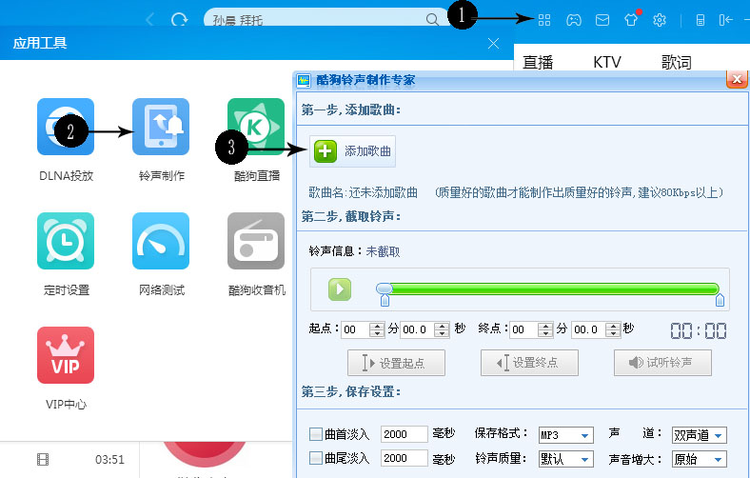The height and width of the screenshot is (478, 750).
Task: Enable the 曲首淡入 checkbox
Action: [316, 434]
